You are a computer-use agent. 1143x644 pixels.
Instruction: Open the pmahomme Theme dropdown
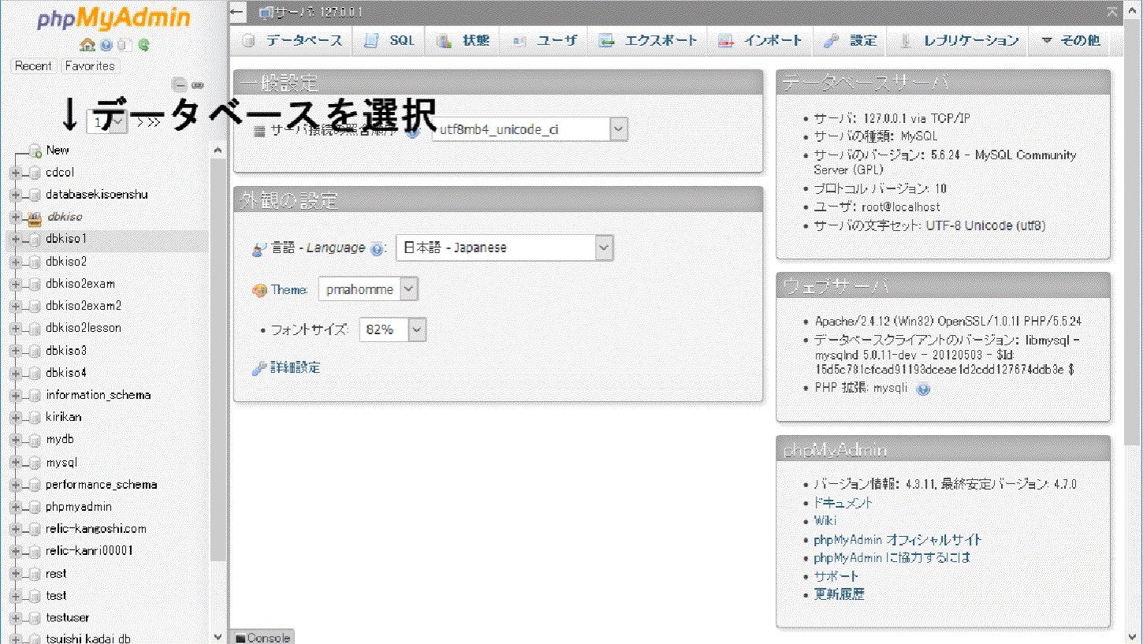368,289
